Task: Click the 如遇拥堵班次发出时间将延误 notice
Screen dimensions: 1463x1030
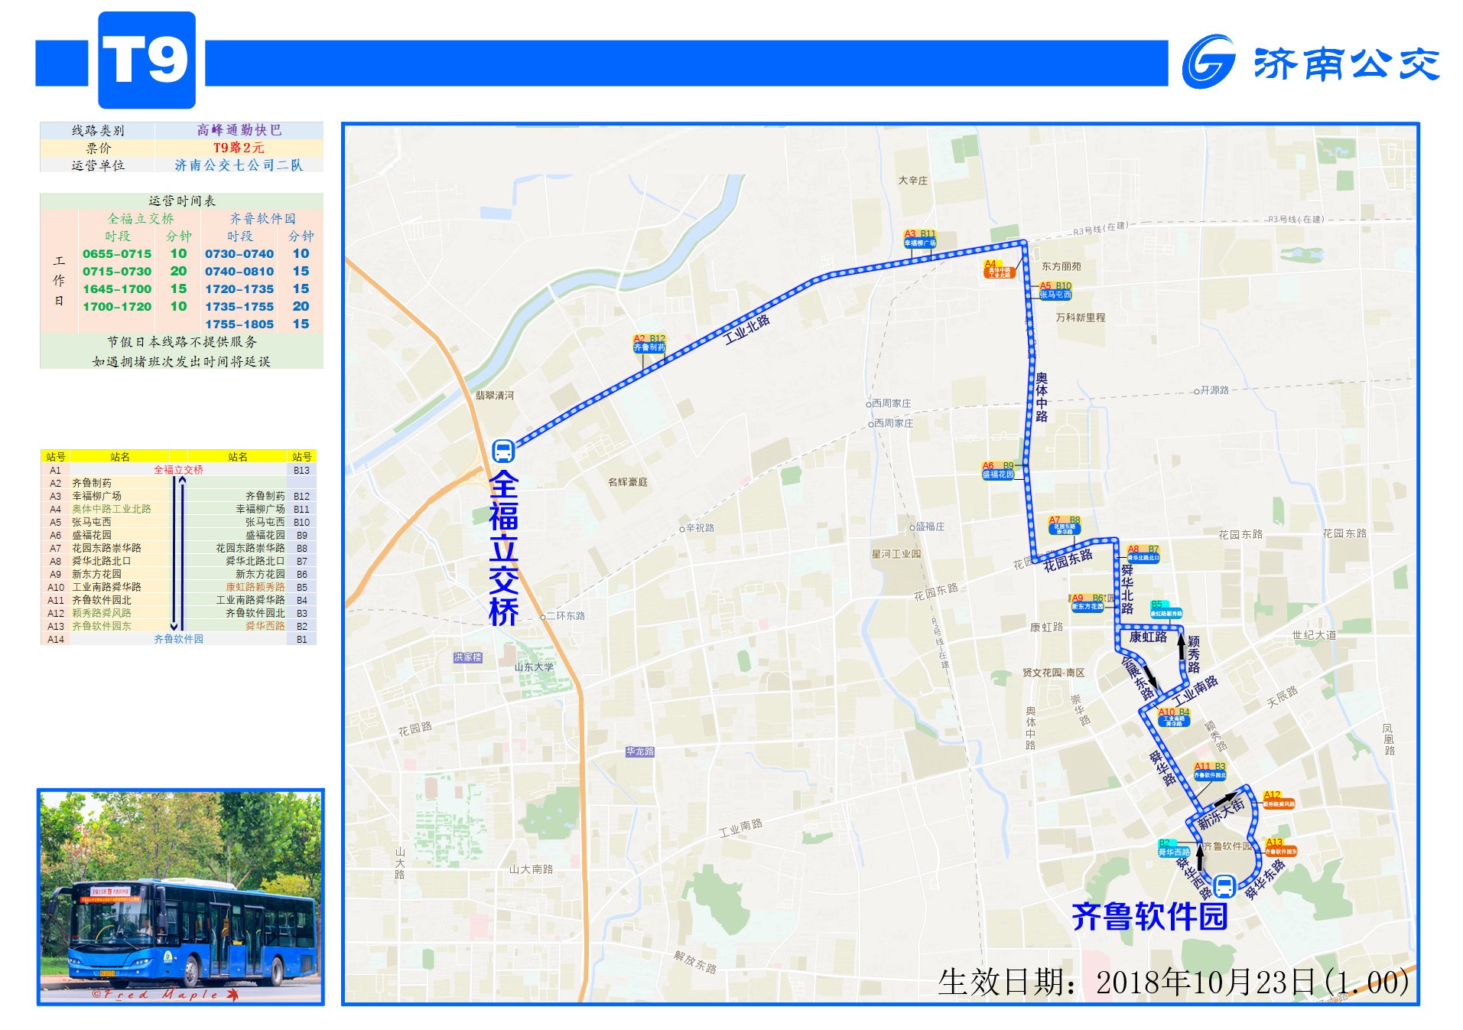Action: tap(182, 361)
